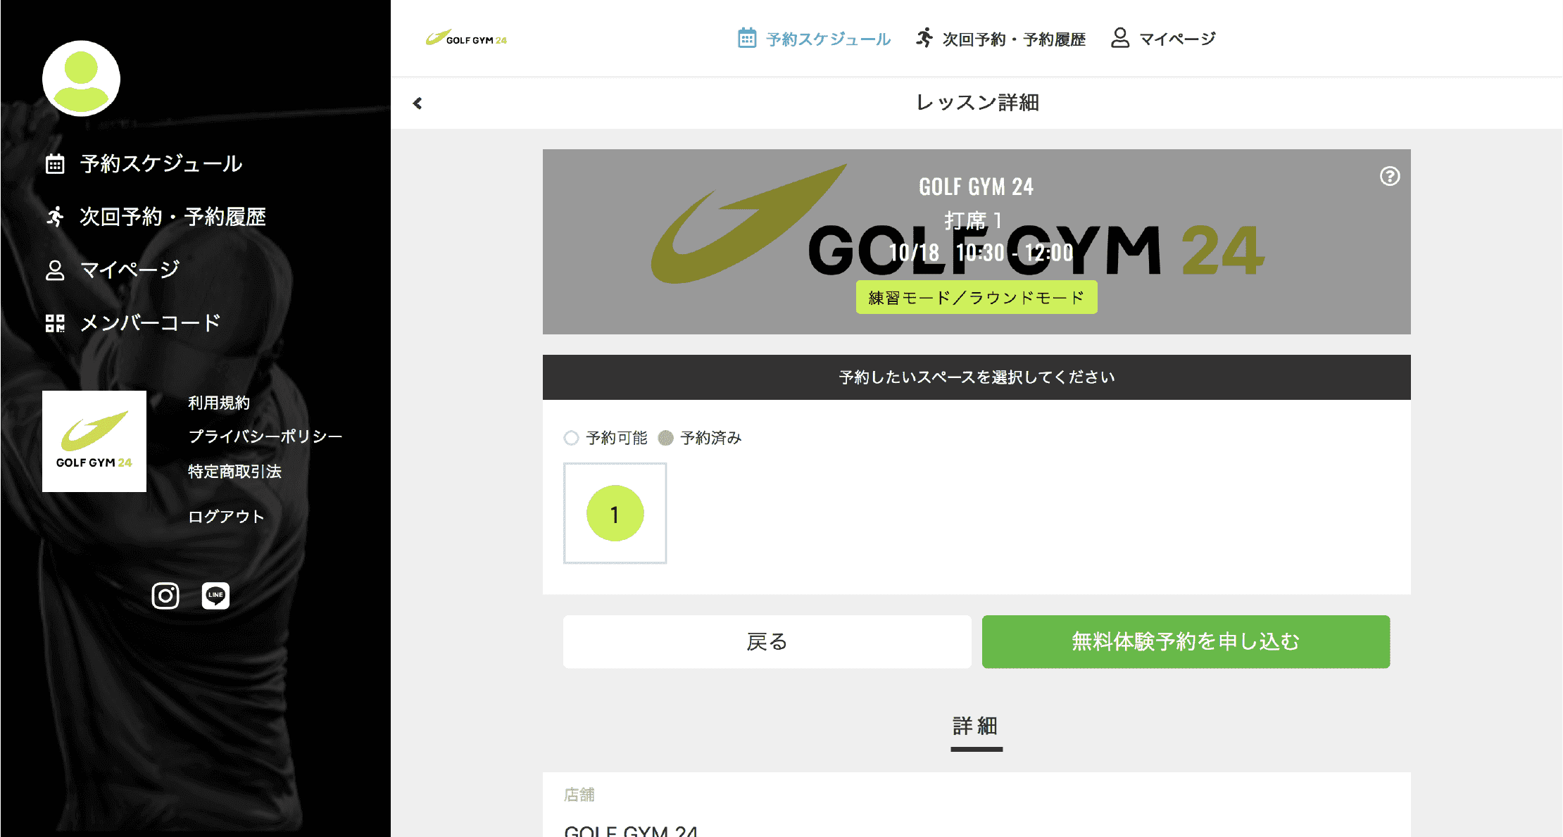Open the Instagram icon link
This screenshot has height=837, width=1563.
point(165,596)
